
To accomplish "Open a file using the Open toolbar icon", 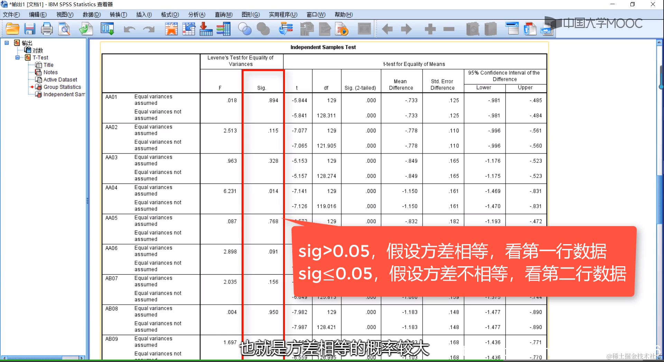I will point(12,29).
